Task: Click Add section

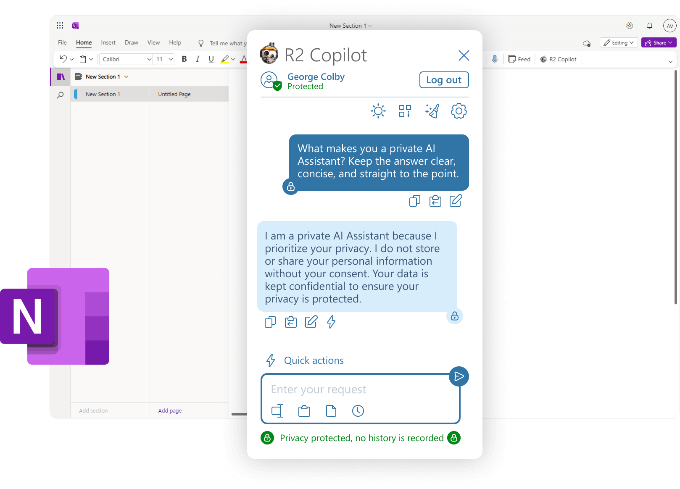Action: [x=93, y=410]
